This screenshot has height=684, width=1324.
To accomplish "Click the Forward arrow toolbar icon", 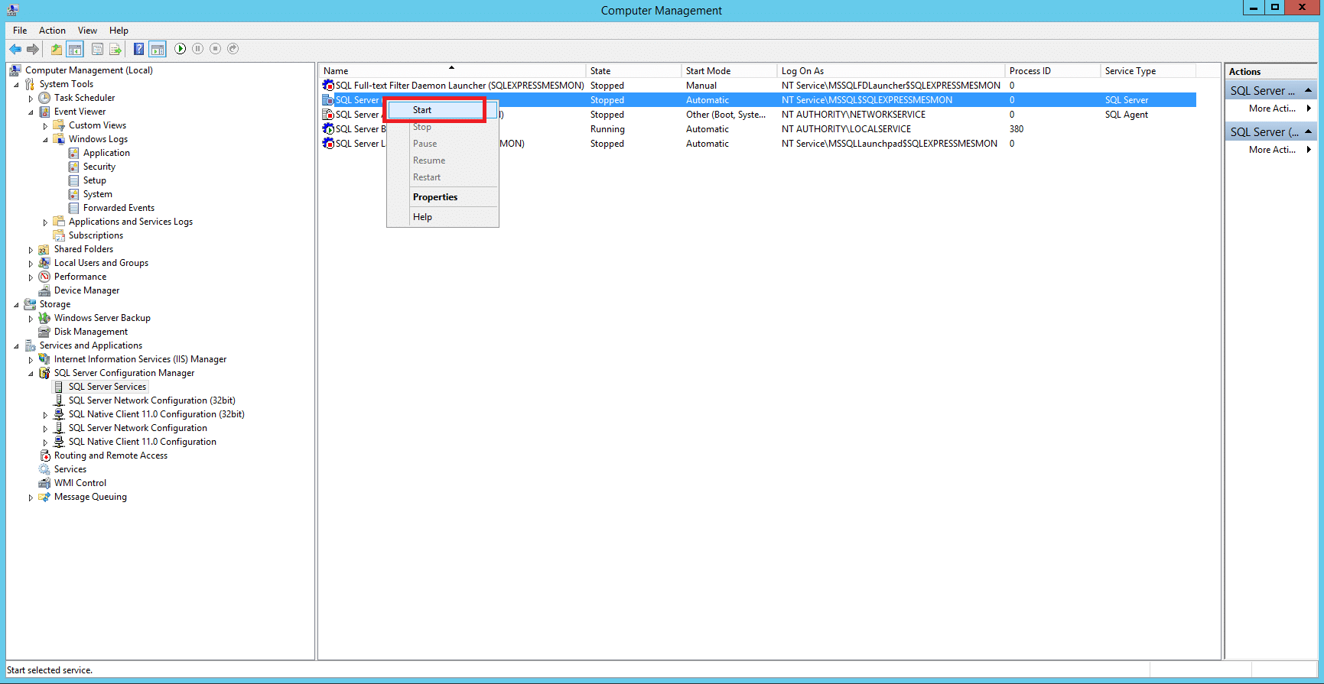I will pos(33,49).
